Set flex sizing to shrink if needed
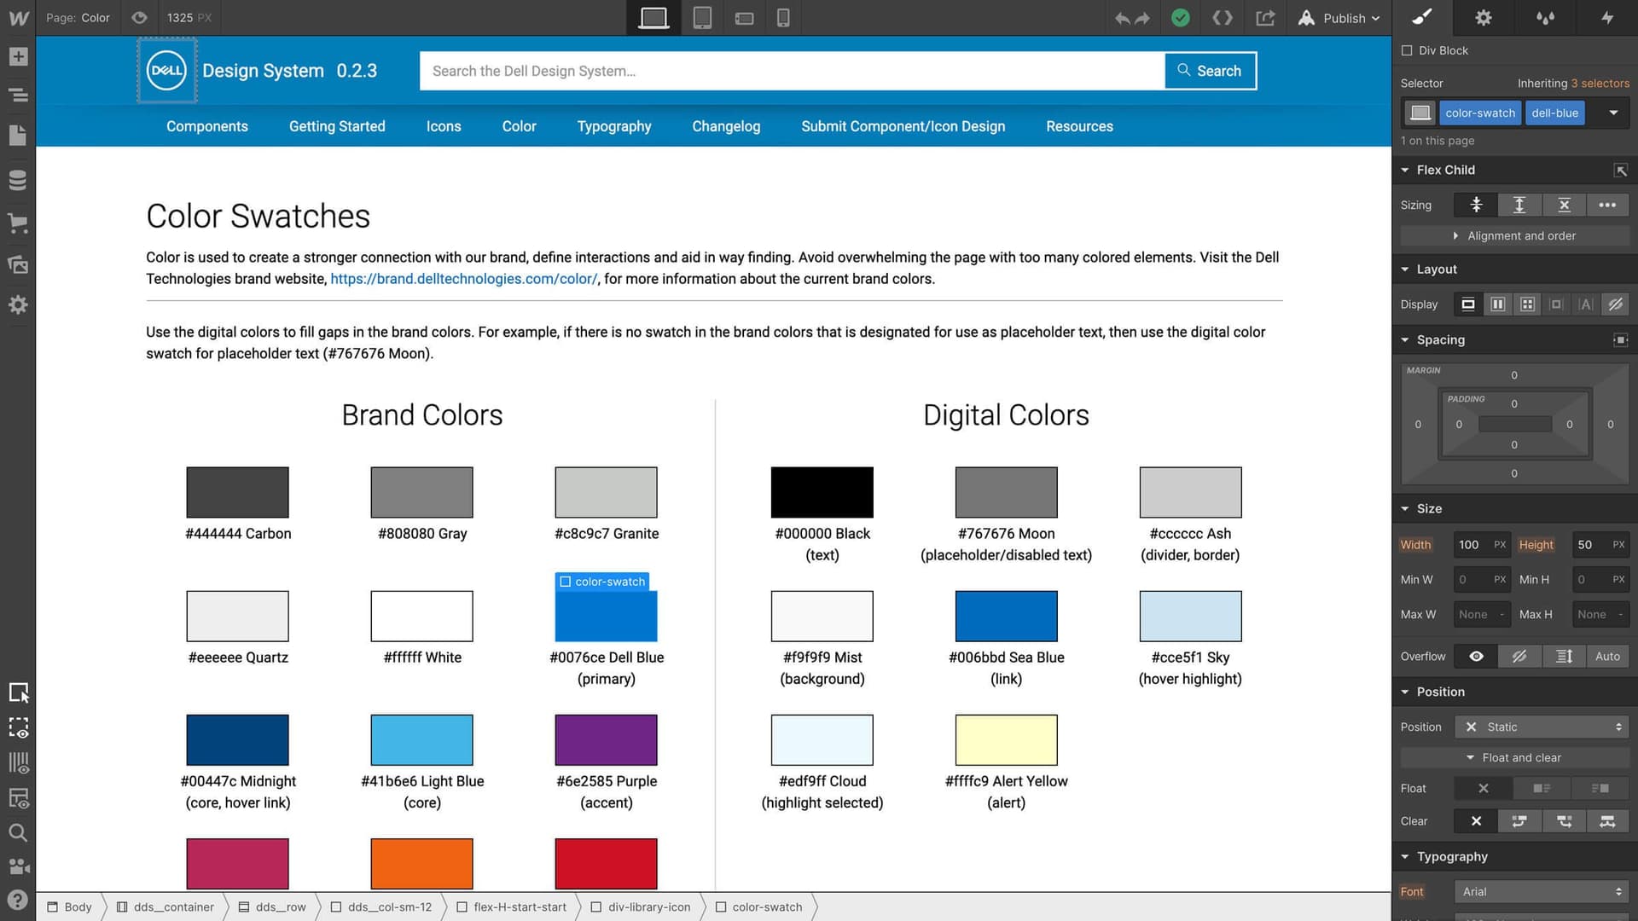The width and height of the screenshot is (1638, 921). click(1476, 205)
